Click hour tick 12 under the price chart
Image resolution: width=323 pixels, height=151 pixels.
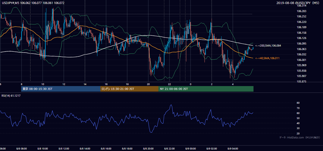pyautogui.click(x=64, y=84)
